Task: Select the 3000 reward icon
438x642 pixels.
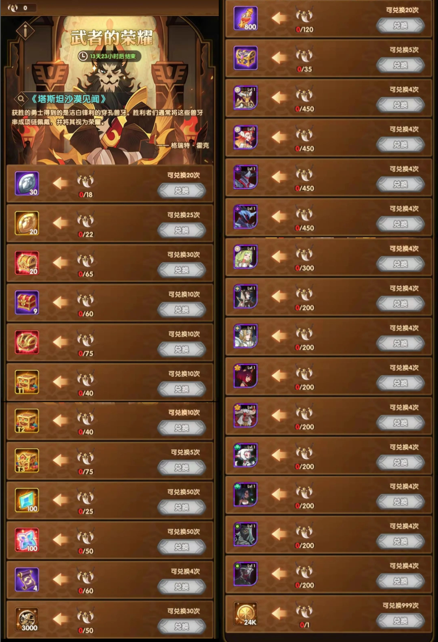Action: click(27, 619)
